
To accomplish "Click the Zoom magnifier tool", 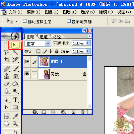I will (15, 124).
